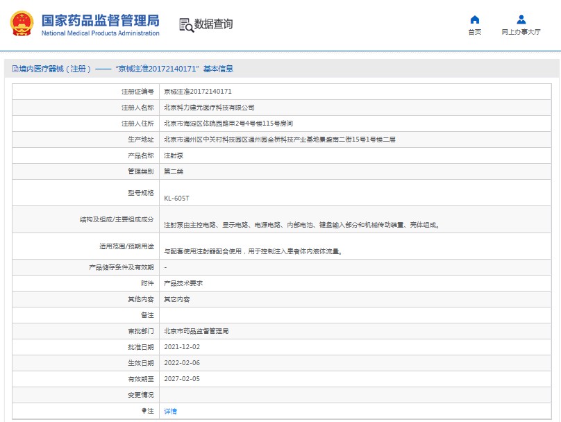Open the 数据查询 search icon
This screenshot has height=422, width=561.
coord(186,25)
